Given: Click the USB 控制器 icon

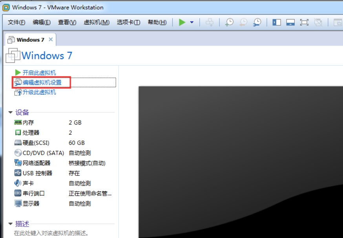Looking at the screenshot, I should [x=18, y=173].
